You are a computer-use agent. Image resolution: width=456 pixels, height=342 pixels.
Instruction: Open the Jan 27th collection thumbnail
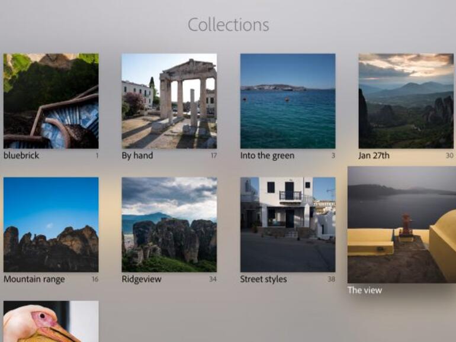pos(406,101)
